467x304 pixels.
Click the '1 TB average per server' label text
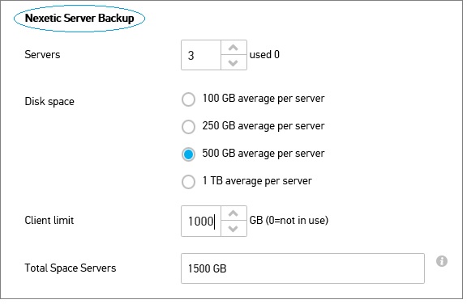(x=257, y=181)
